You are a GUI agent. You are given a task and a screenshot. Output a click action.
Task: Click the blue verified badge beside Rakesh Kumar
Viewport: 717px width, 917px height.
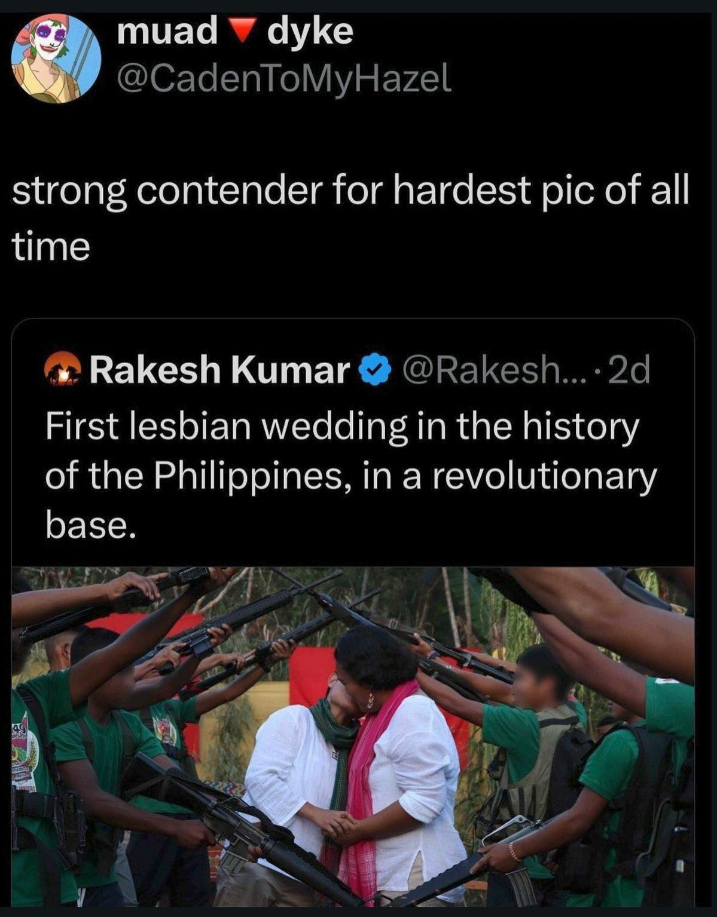374,370
